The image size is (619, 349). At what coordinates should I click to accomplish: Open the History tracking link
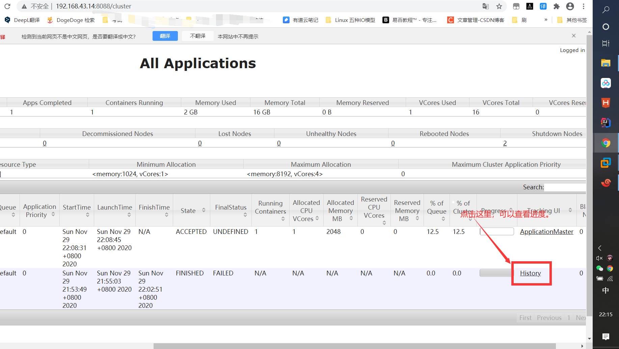[x=530, y=273]
